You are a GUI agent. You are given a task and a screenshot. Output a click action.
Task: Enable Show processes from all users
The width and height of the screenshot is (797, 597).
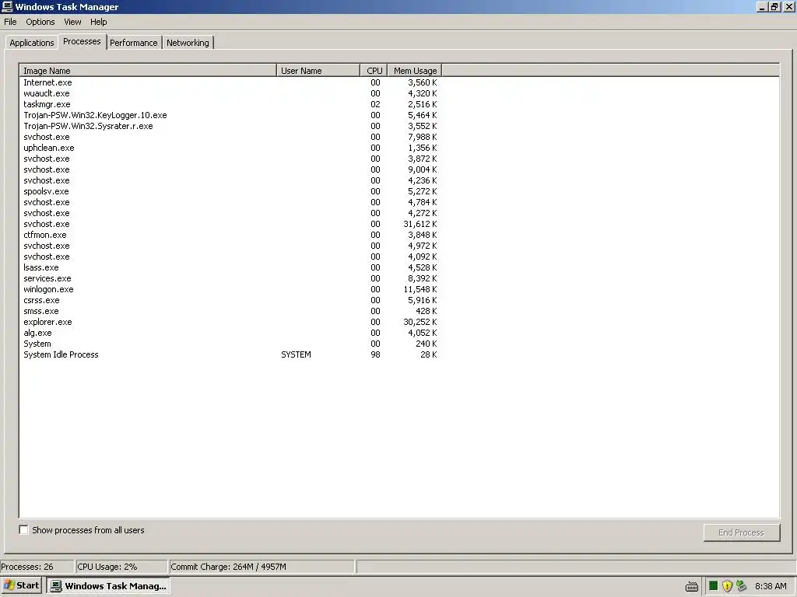[24, 530]
